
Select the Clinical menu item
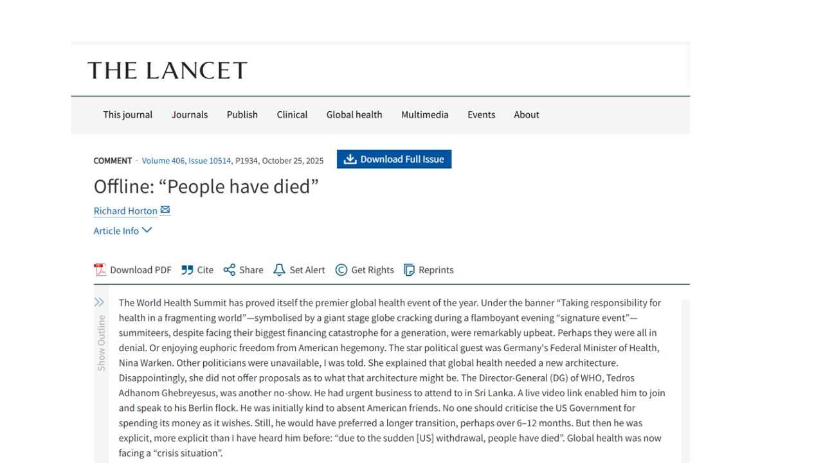click(x=292, y=114)
